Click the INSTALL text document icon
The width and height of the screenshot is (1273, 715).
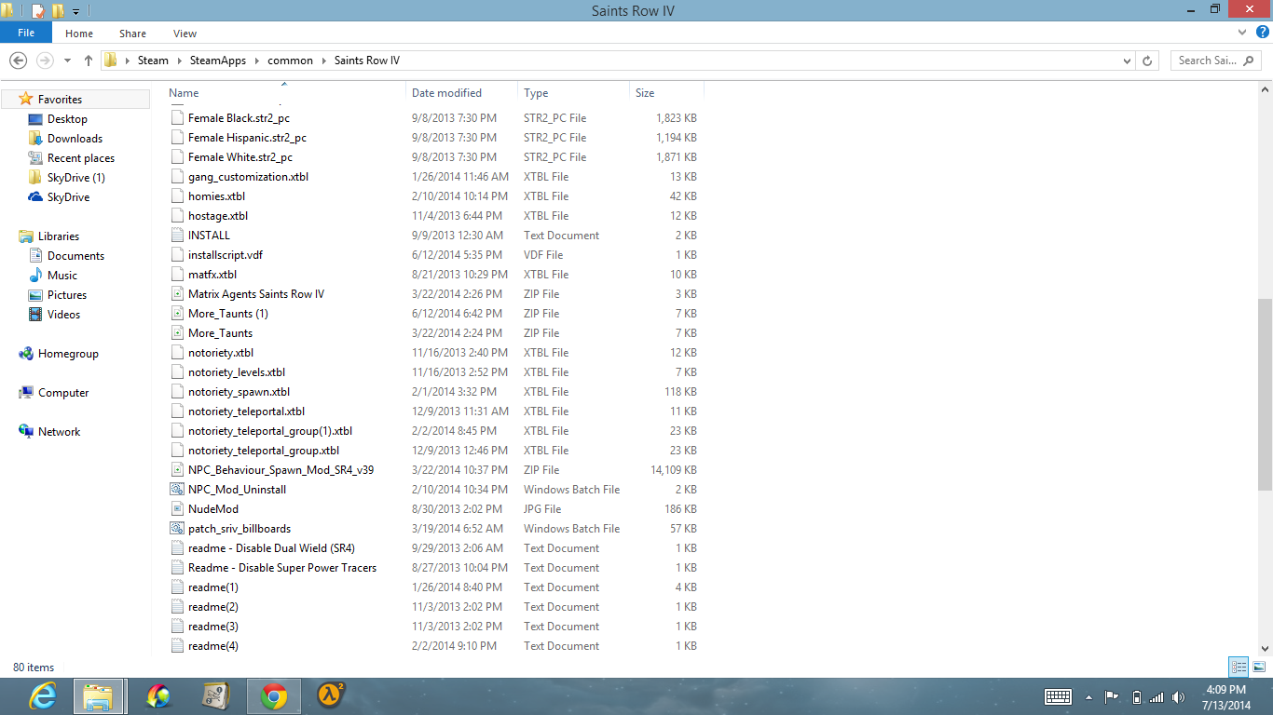click(x=178, y=236)
